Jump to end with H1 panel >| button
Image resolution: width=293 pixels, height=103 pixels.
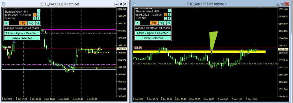[38, 23]
